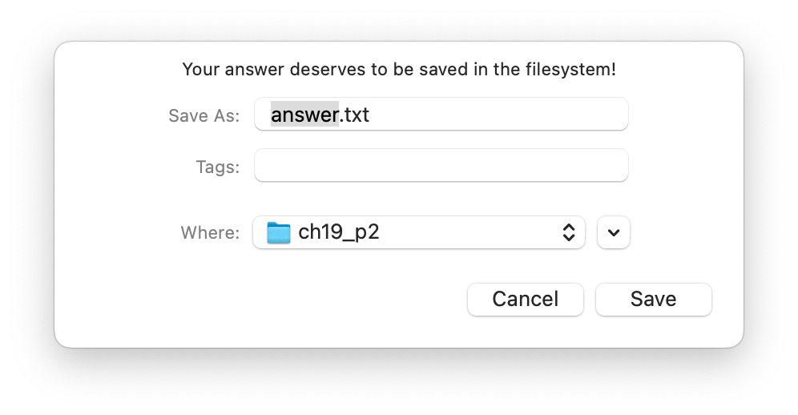The image size is (798, 415).
Task: Click Save to save the file
Action: point(654,300)
